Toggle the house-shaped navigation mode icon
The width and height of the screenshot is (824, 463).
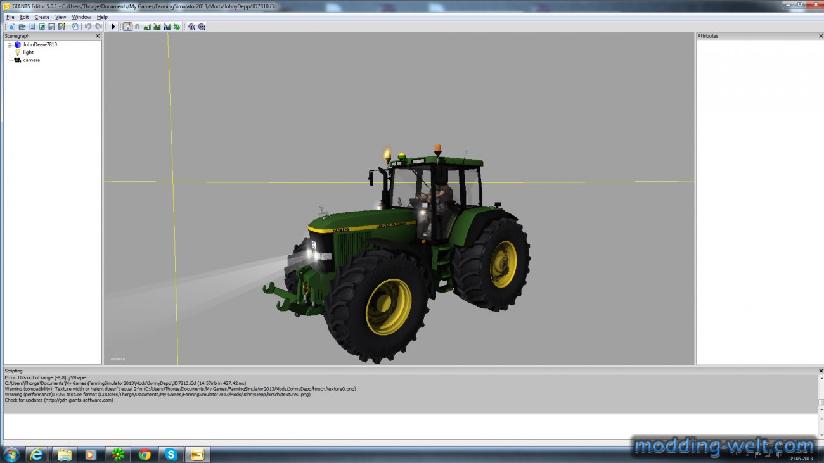coord(127,27)
